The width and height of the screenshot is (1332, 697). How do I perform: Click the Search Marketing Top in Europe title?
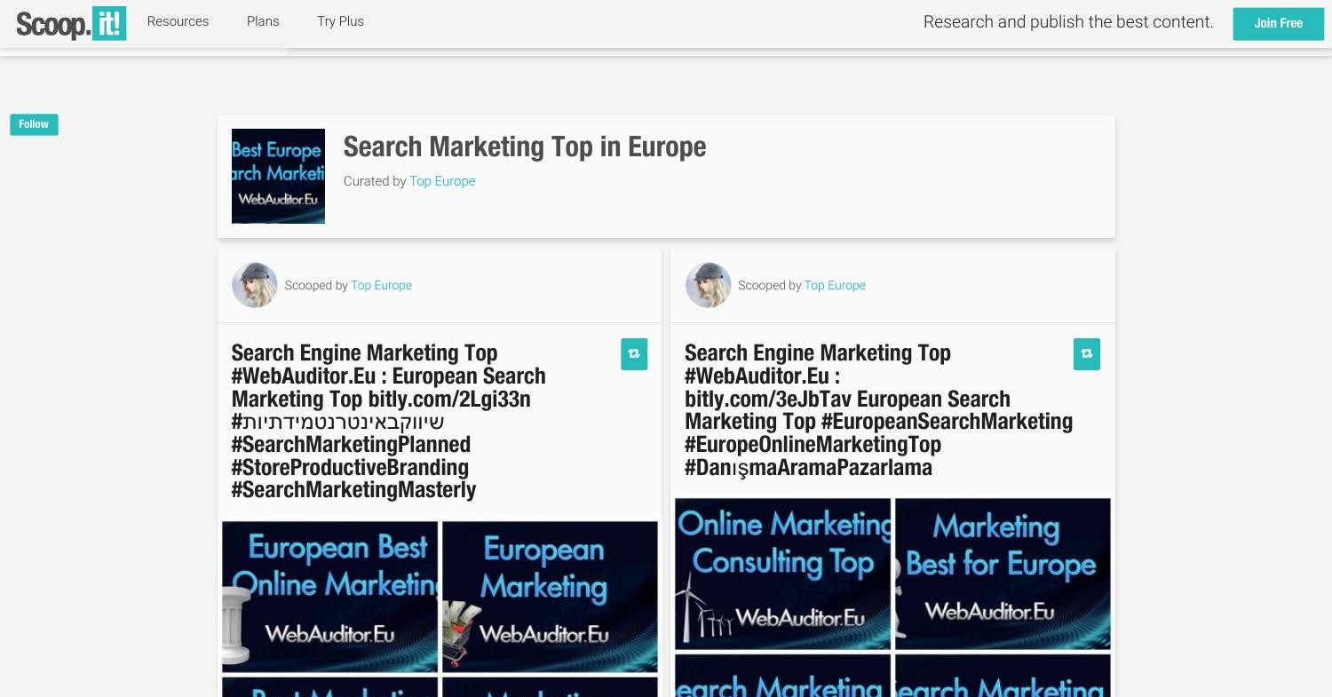pos(524,147)
